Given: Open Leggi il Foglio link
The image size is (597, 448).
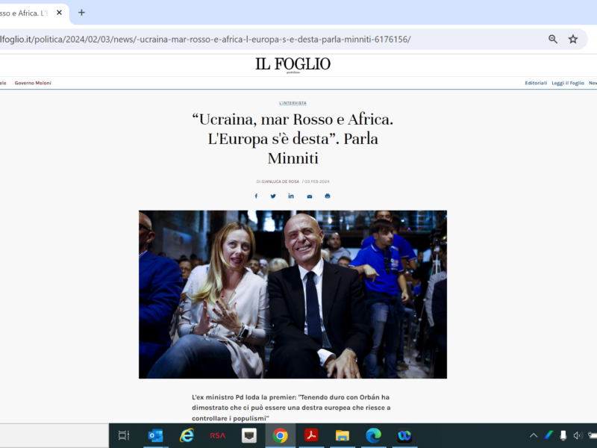Looking at the screenshot, I should [x=568, y=83].
